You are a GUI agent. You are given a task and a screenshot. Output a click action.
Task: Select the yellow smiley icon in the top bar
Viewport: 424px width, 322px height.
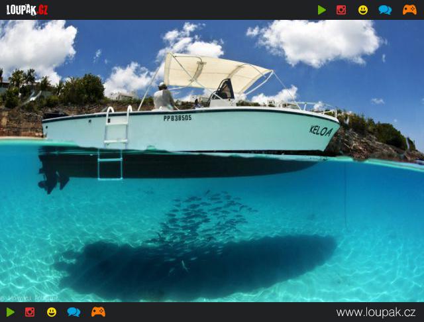click(x=363, y=10)
